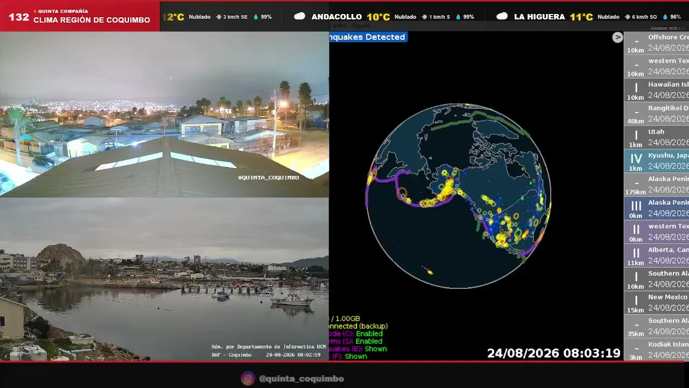Toggle the Shown status for earthquakes (E)
The image size is (689, 388).
pos(375,349)
